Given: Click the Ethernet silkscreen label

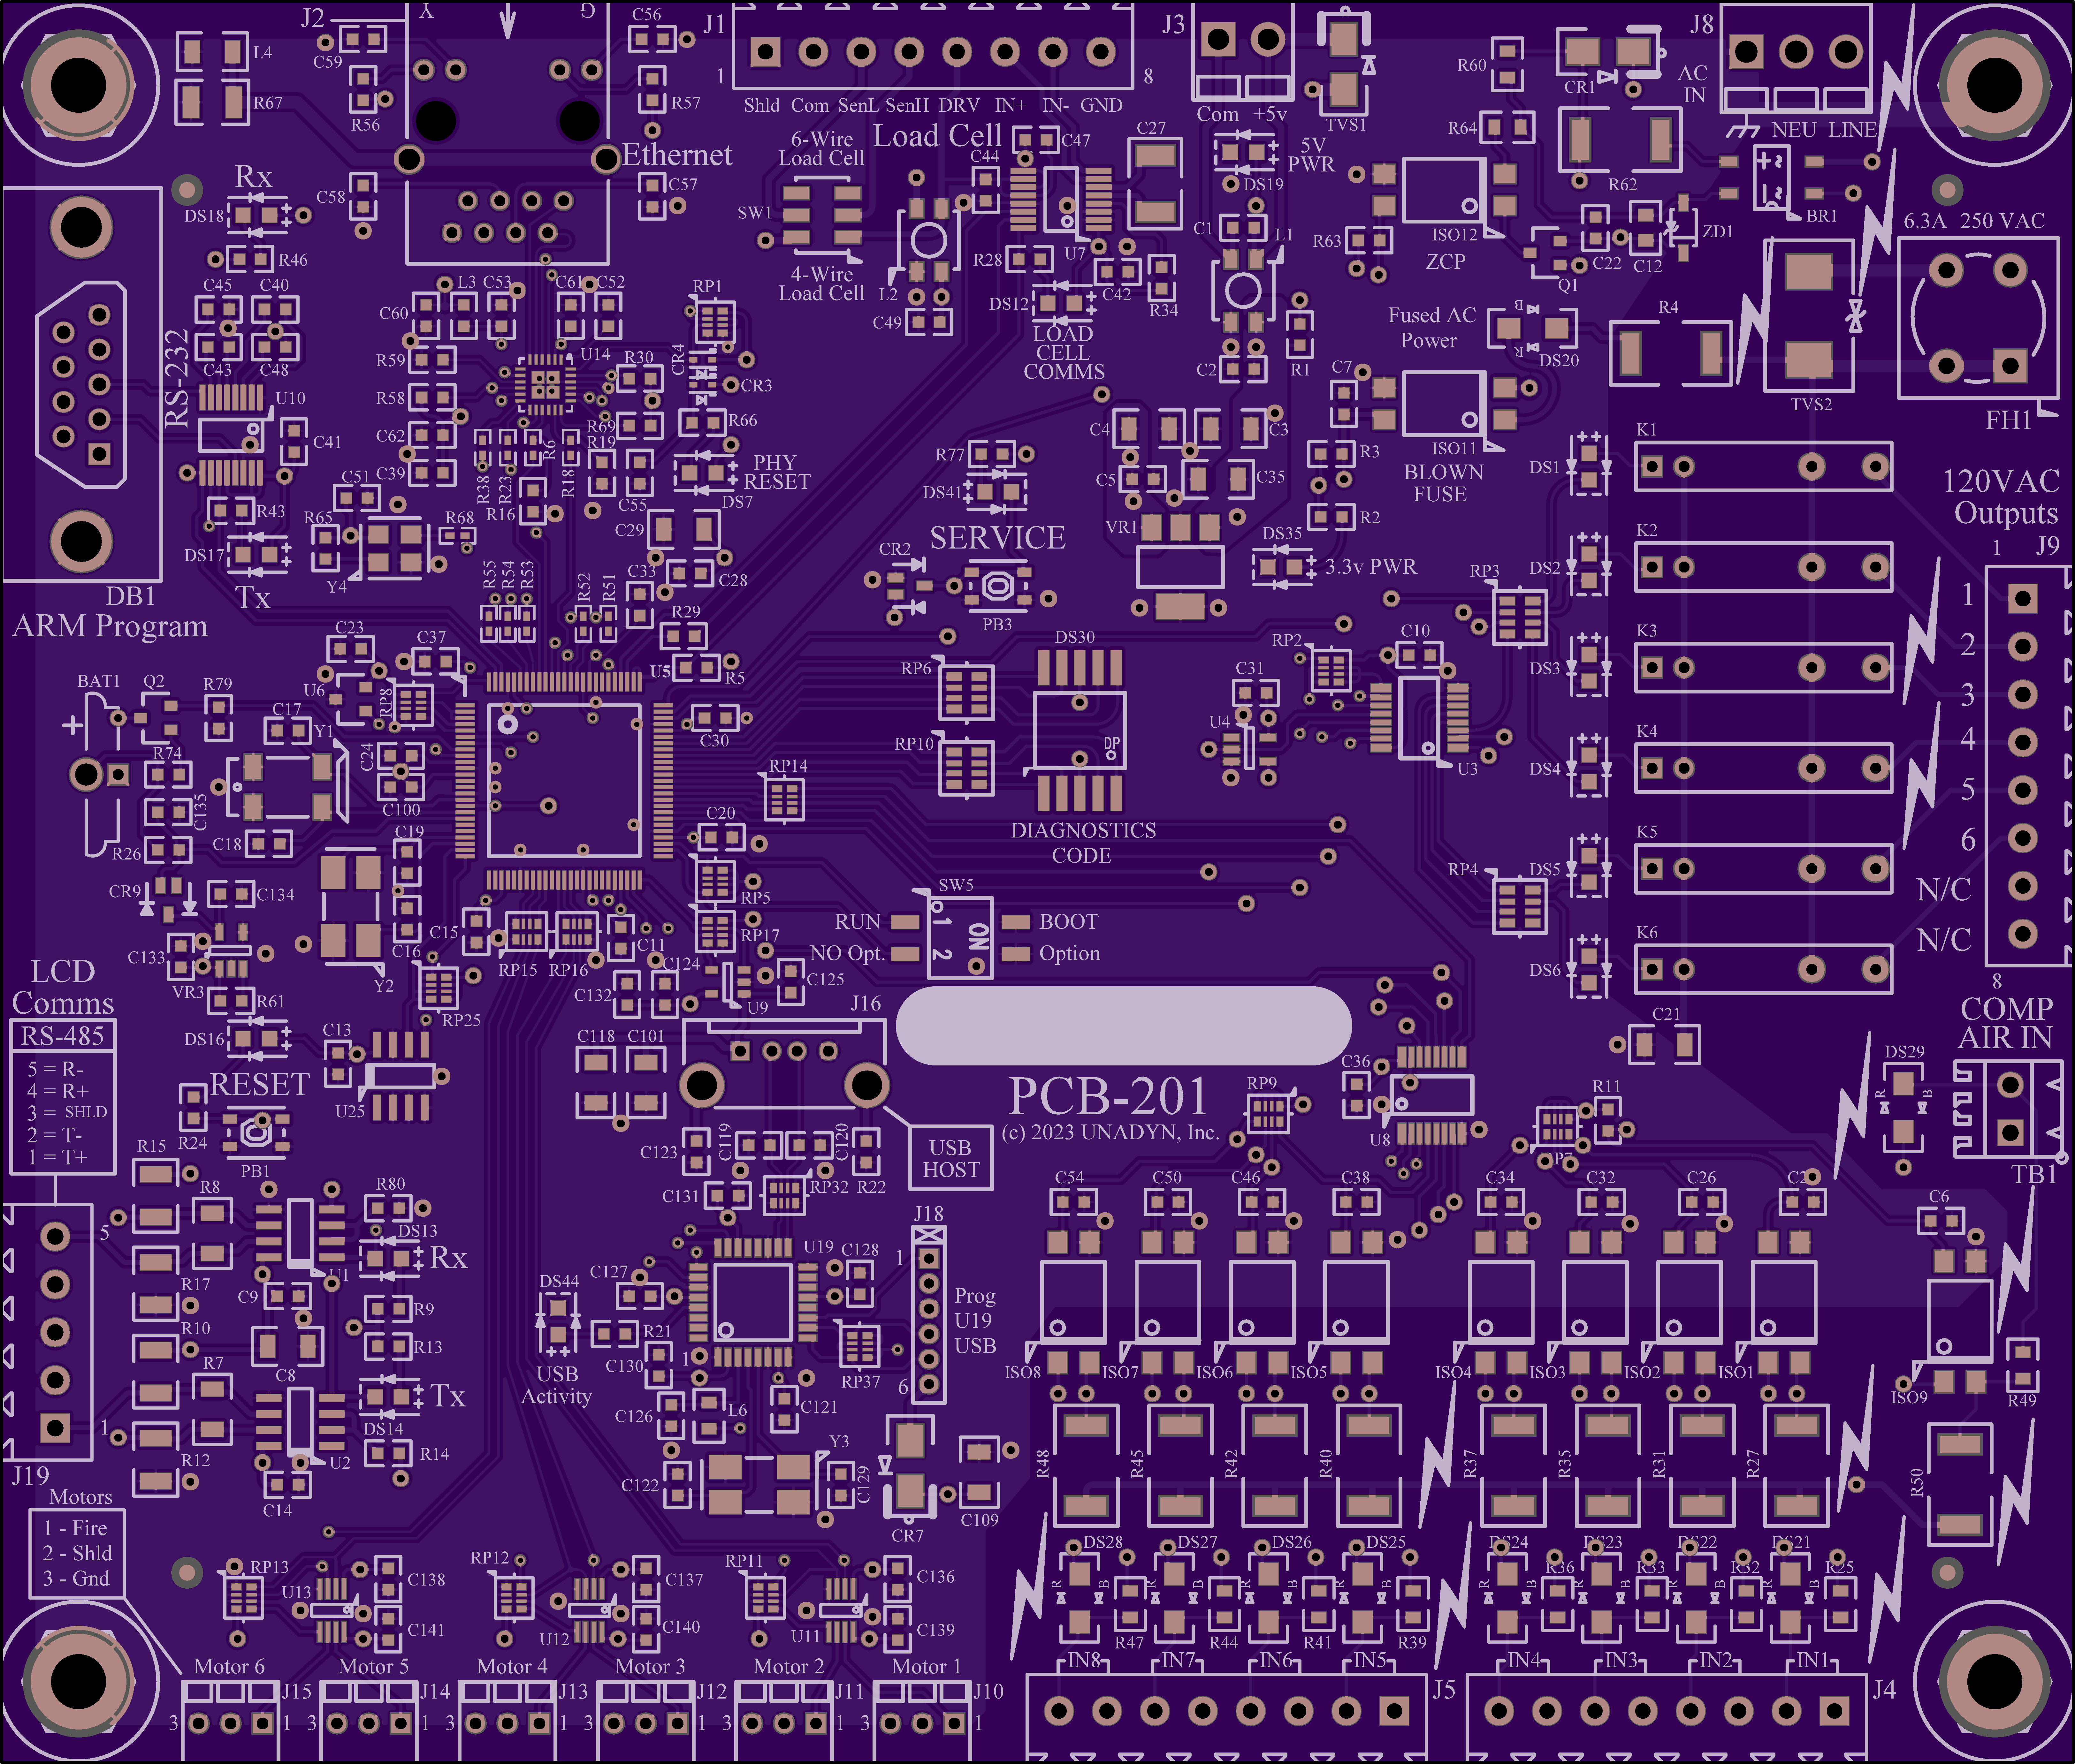Looking at the screenshot, I should pos(677,155).
